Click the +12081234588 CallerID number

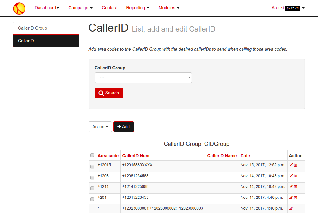tap(135, 176)
